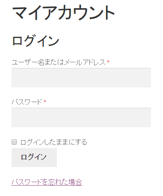This screenshot has height=196, width=163.
Task: Click the ログイン section heading
Action: coord(35,41)
